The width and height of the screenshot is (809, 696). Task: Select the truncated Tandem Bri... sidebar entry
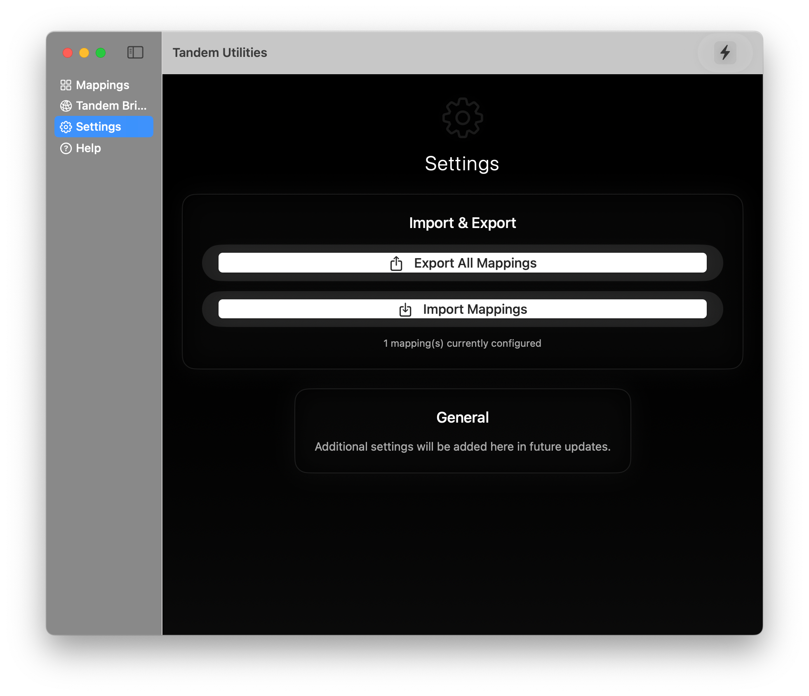[111, 106]
